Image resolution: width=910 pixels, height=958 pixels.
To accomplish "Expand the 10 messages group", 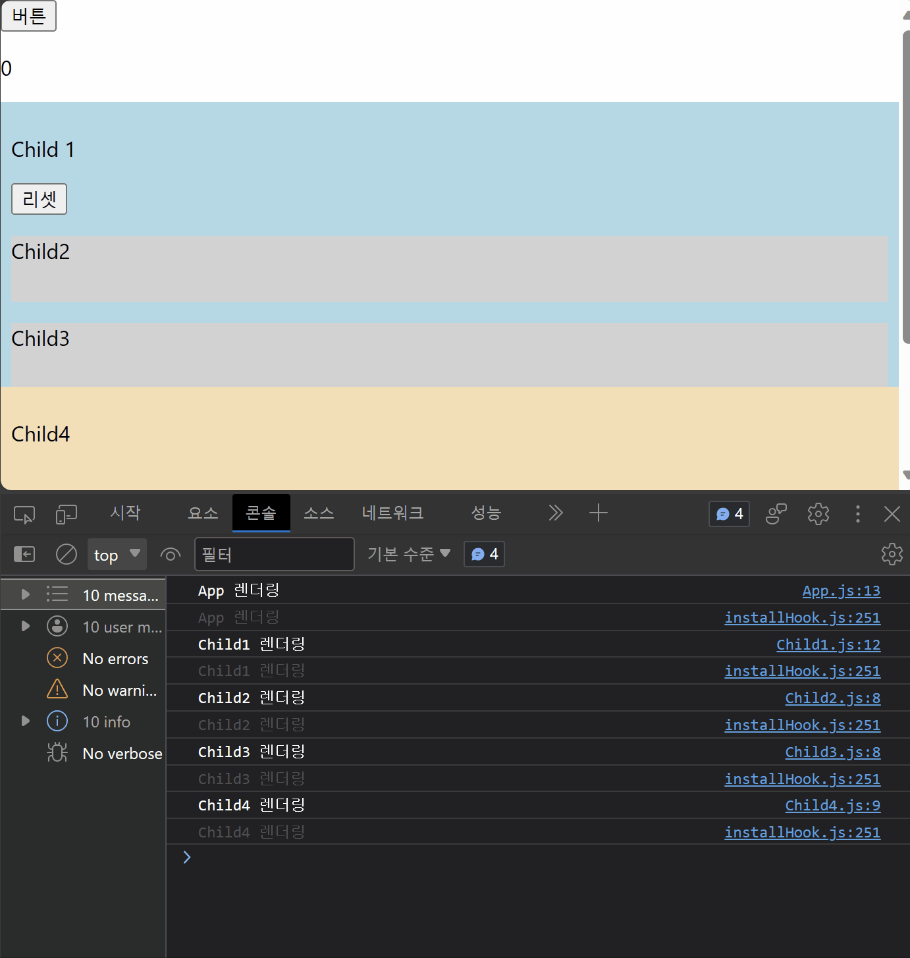I will pos(25,594).
